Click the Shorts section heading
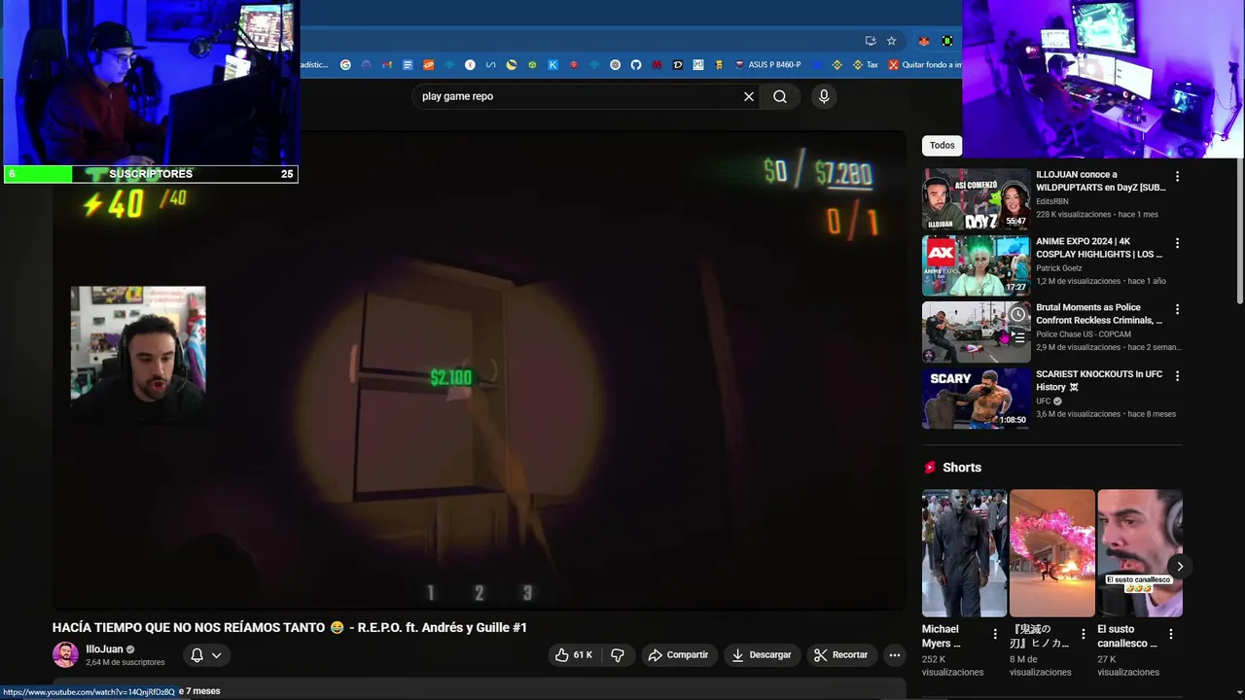1245x700 pixels. 962,468
